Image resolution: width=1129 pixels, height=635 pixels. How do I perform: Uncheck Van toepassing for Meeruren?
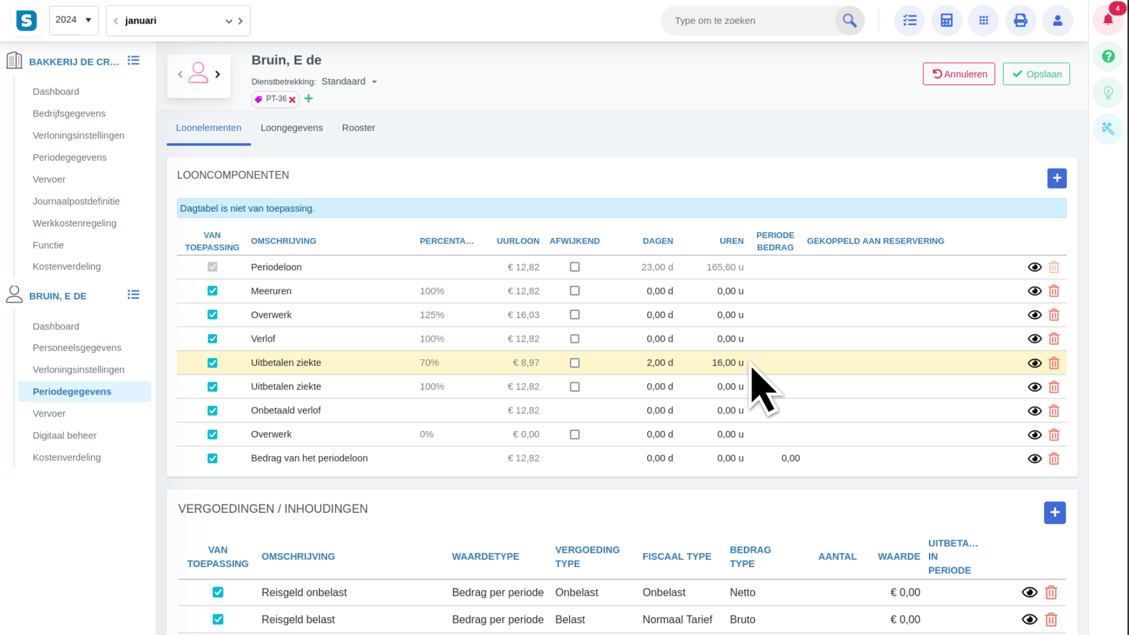click(212, 291)
